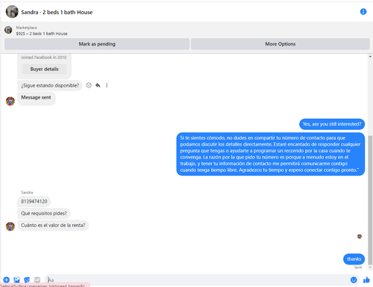Viewport: 373px width, 287px height.
Task: Reply to '¿Sigue estando disponible?' message
Action: point(98,85)
